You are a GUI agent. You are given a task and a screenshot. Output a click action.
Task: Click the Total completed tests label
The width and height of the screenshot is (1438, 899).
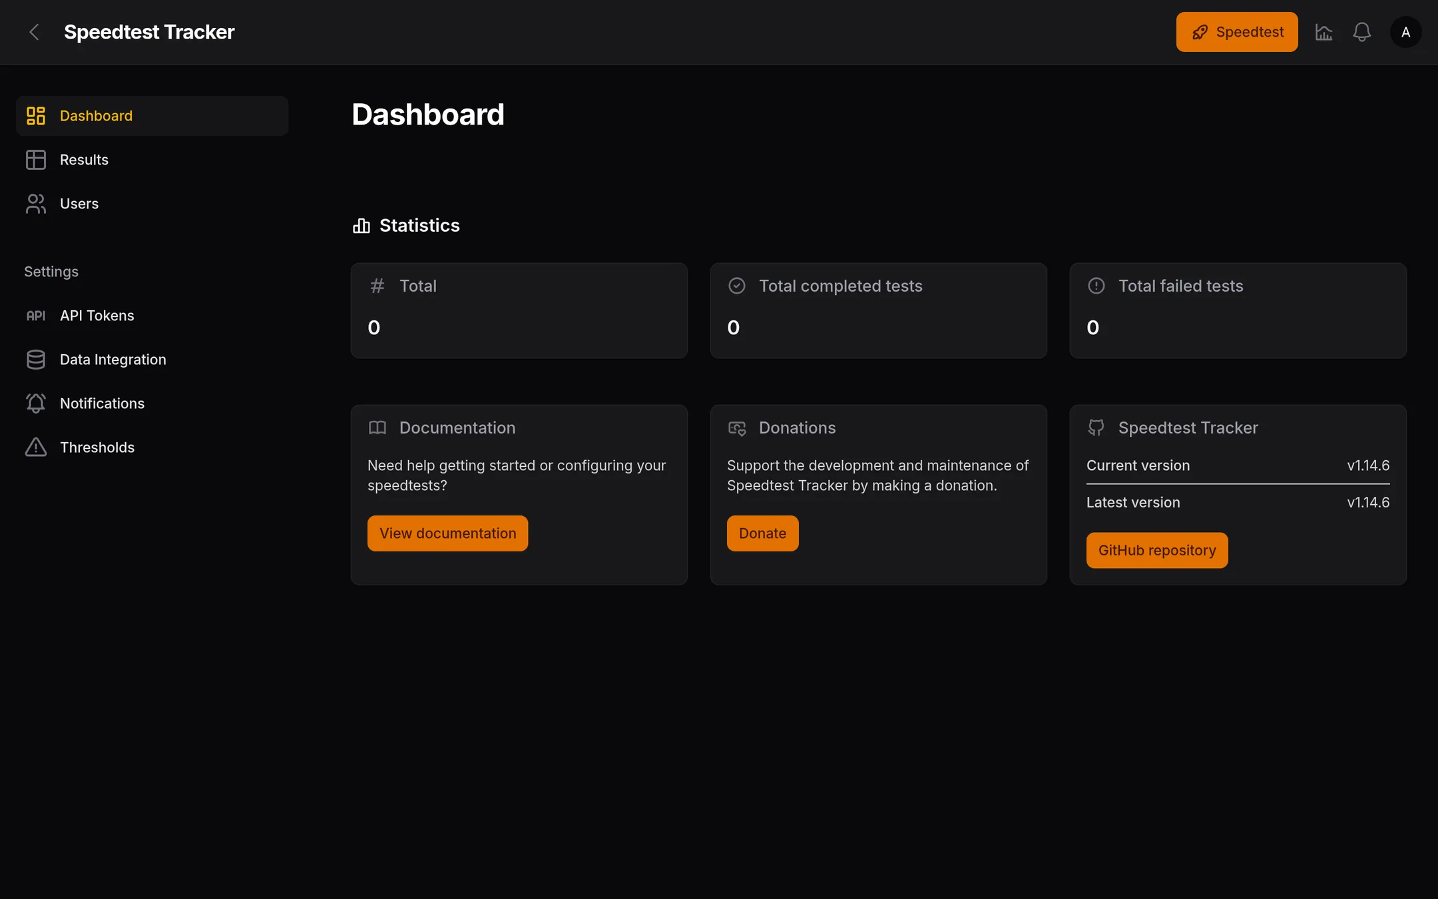[x=841, y=286]
